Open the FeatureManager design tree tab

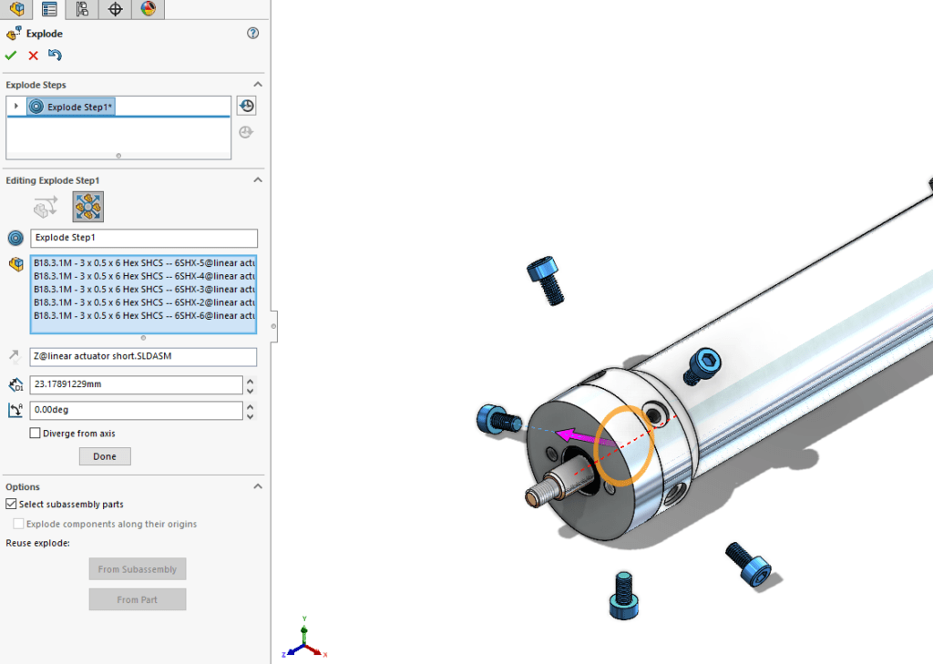pos(16,9)
